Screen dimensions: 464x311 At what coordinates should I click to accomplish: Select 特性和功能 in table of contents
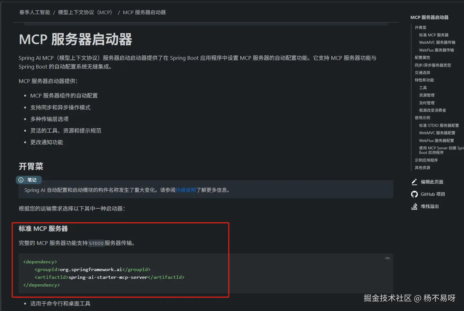pyautogui.click(x=424, y=80)
